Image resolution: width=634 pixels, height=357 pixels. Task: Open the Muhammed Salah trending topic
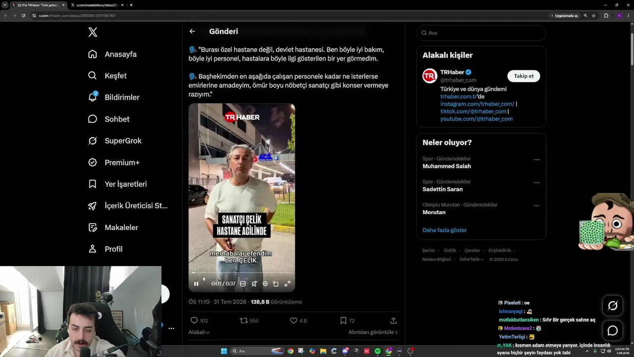pos(447,166)
